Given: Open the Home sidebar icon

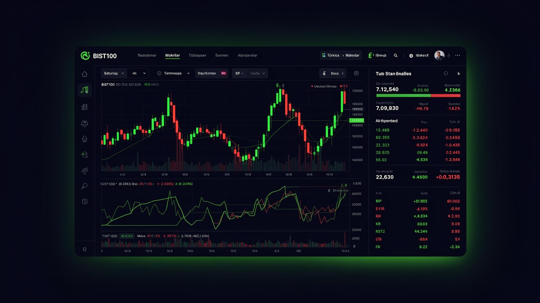Looking at the screenshot, I should [x=84, y=74].
